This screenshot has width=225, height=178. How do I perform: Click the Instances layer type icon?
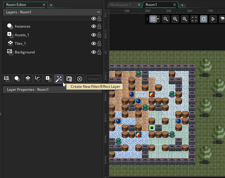[10, 26]
